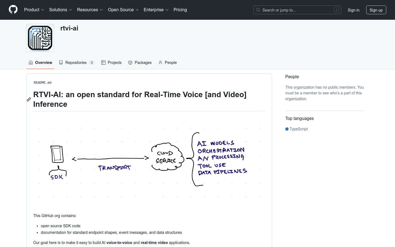The height and width of the screenshot is (247, 395).
Task: Click the Overview home icon
Action: 31,63
